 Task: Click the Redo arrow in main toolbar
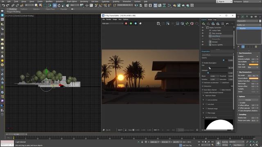pos(7,5)
